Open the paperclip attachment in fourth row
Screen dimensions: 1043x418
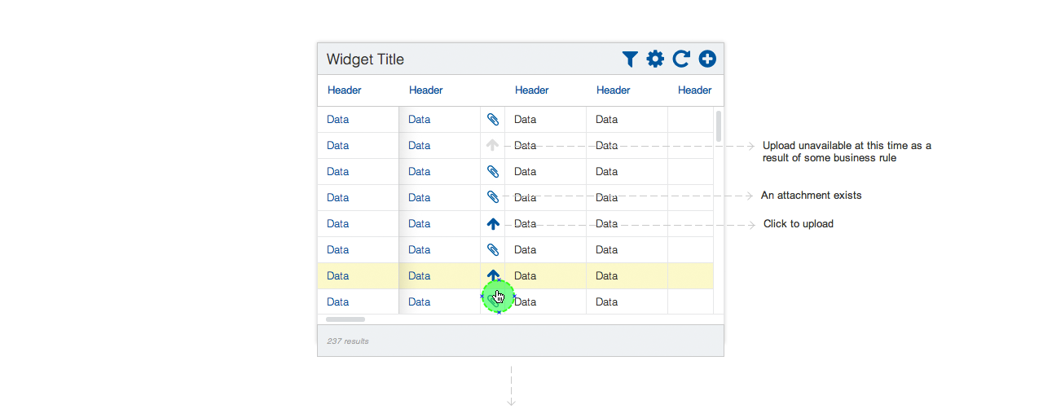pyautogui.click(x=493, y=197)
